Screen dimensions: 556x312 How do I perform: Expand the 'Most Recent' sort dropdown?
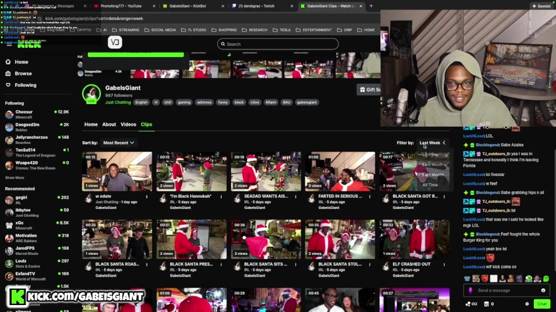pos(119,143)
